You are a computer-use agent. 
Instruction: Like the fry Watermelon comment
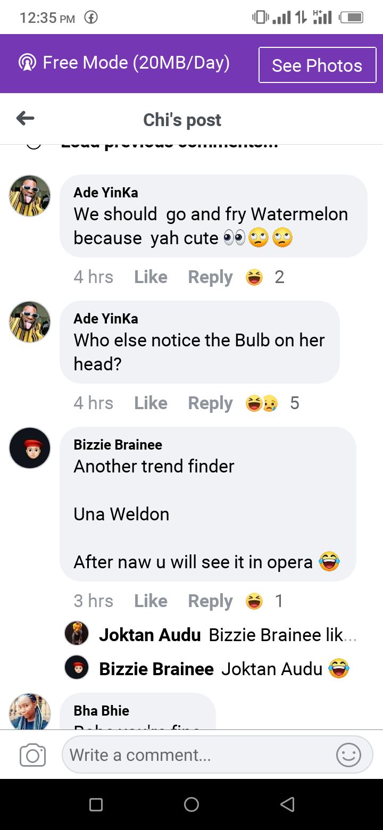click(x=151, y=277)
